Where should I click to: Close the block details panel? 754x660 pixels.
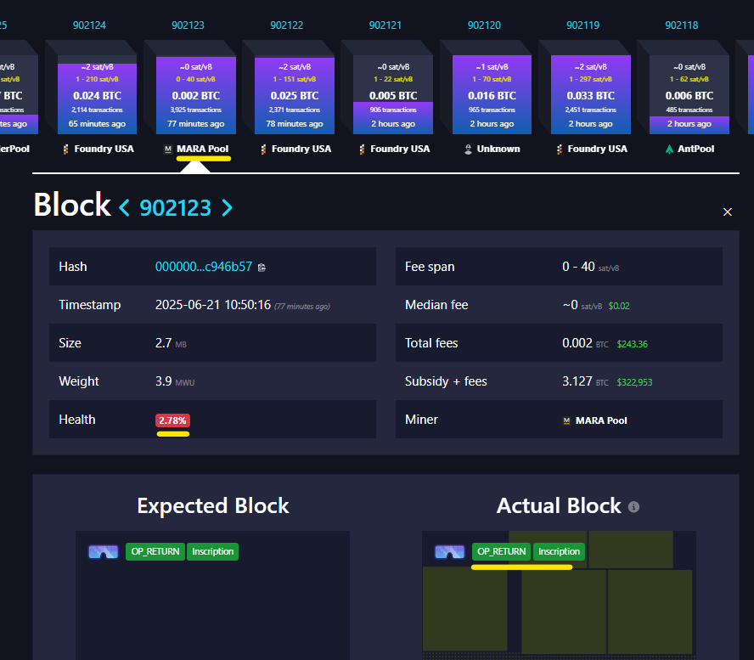coord(727,212)
